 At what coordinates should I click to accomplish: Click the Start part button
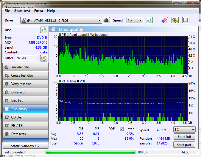tap(184, 145)
